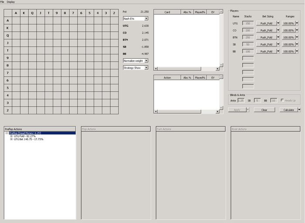Viewport: 305px width, 223px height.
Task: Click UTG 100.00% range button
Action: pos(288,24)
